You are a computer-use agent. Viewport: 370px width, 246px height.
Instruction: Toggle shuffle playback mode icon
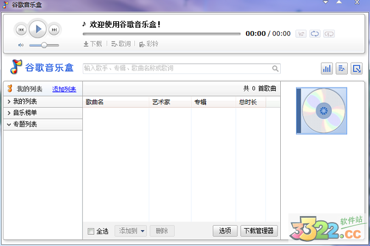(x=301, y=34)
